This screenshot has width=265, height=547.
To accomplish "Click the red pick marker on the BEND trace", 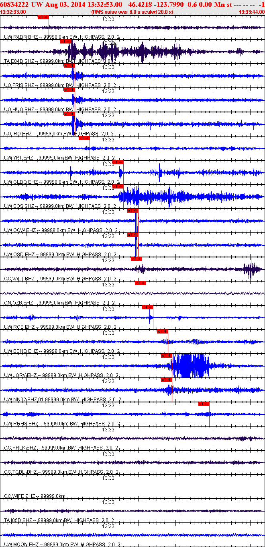I will pos(162,332).
